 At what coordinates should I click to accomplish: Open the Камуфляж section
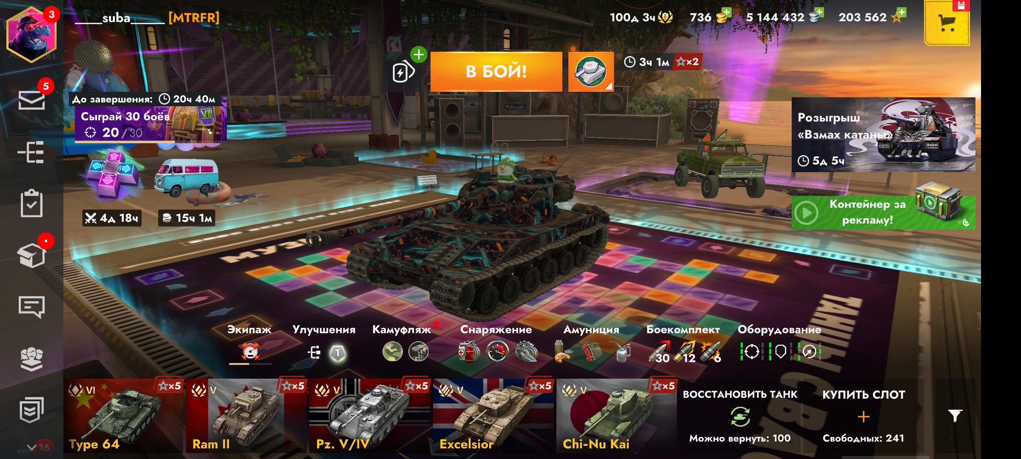click(402, 330)
